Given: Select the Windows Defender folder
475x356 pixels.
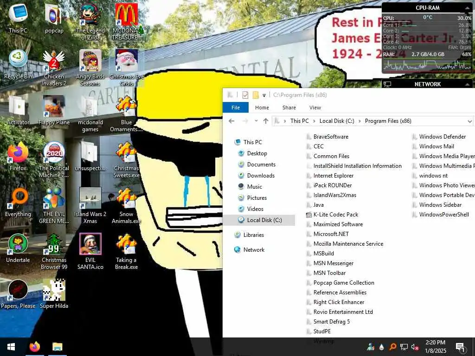Looking at the screenshot, I should point(439,137).
